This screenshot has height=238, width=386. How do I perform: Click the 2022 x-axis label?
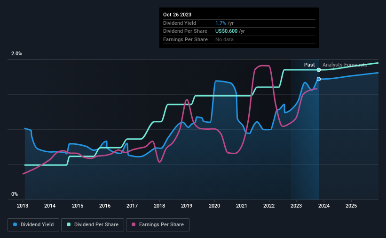(x=269, y=206)
